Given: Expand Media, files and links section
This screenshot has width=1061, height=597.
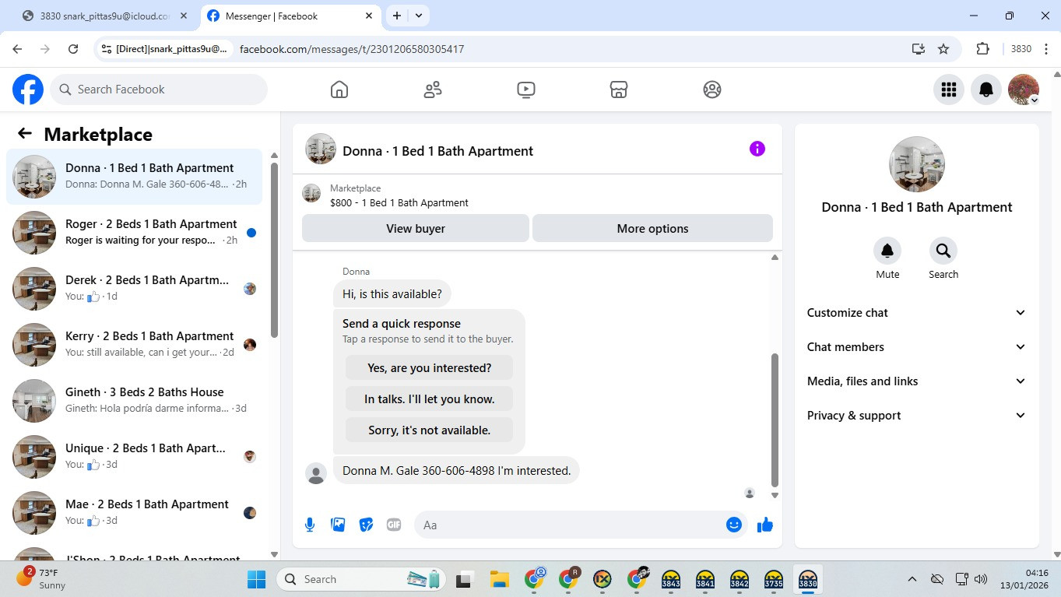Looking at the screenshot, I should 917,381.
